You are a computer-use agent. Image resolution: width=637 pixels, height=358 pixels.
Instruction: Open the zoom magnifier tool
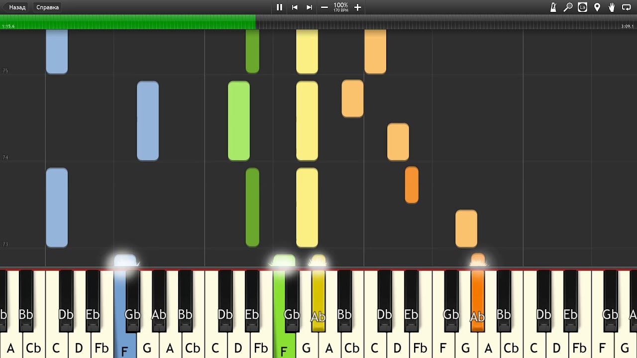coord(568,7)
